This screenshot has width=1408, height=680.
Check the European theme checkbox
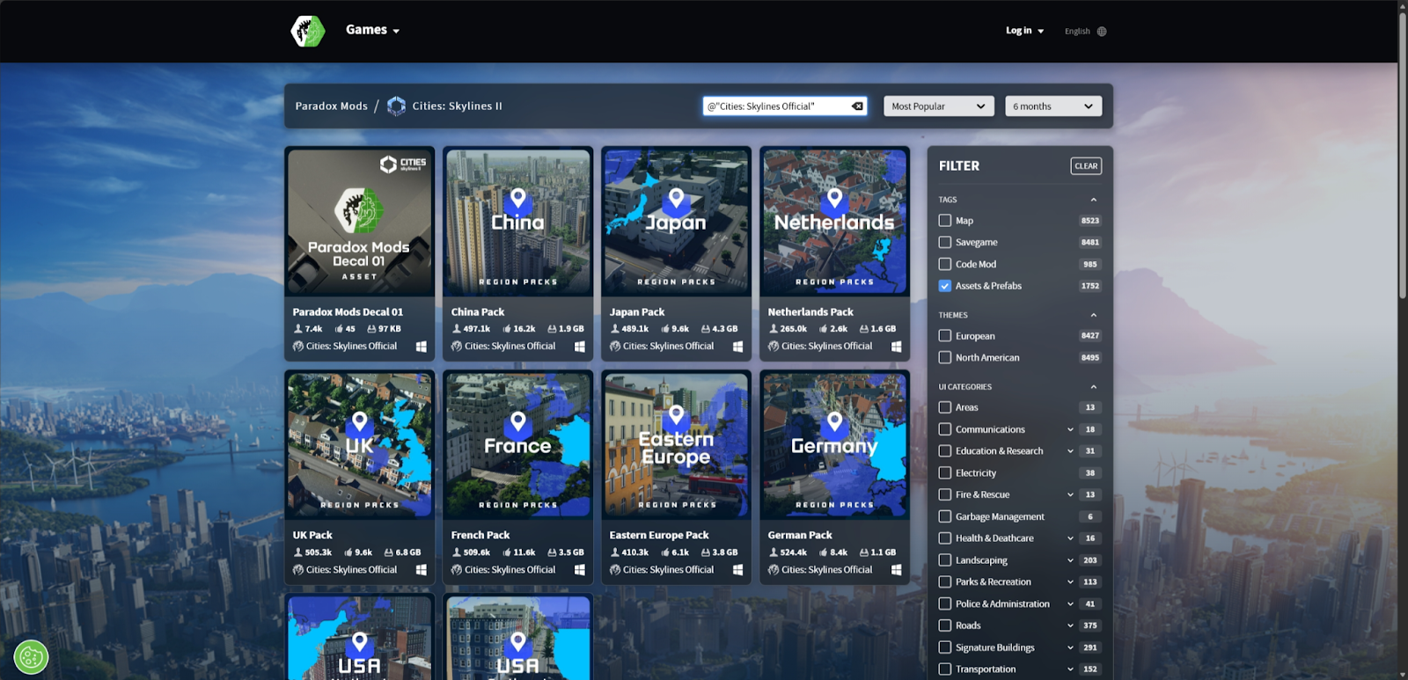(x=945, y=336)
